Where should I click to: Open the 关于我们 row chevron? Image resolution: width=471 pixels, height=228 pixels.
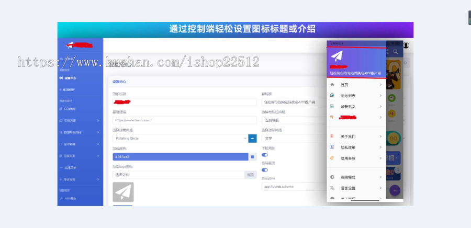pyautogui.click(x=380, y=136)
